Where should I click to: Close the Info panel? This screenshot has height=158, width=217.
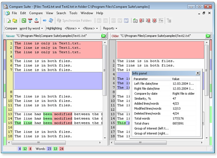coord(198,73)
